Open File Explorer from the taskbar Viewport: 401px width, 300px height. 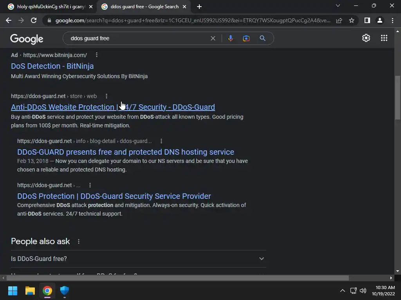tap(30, 291)
